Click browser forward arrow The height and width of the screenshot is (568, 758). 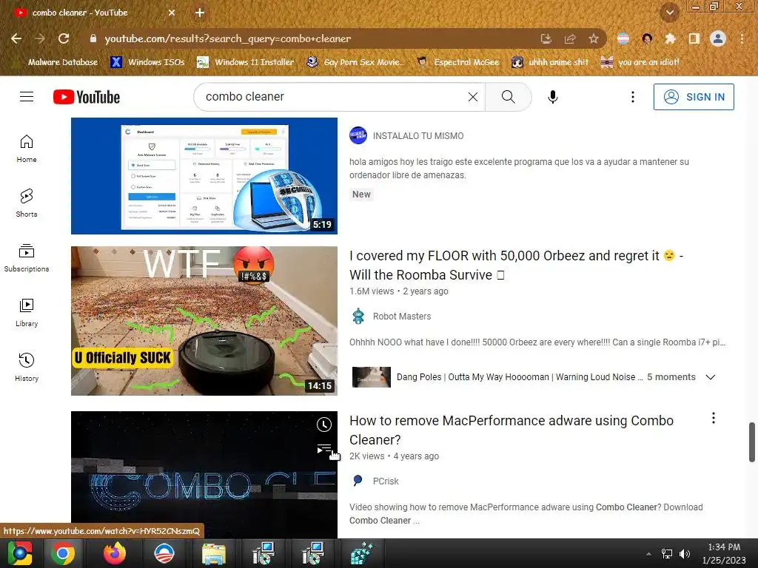click(40, 38)
